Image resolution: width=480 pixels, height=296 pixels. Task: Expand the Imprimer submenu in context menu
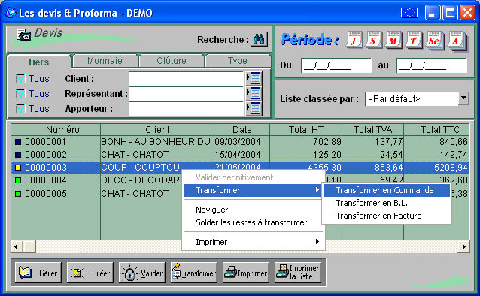[254, 242]
